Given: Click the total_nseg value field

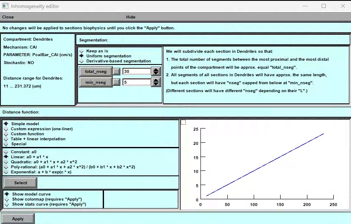Looking at the screenshot, I should [136, 72].
